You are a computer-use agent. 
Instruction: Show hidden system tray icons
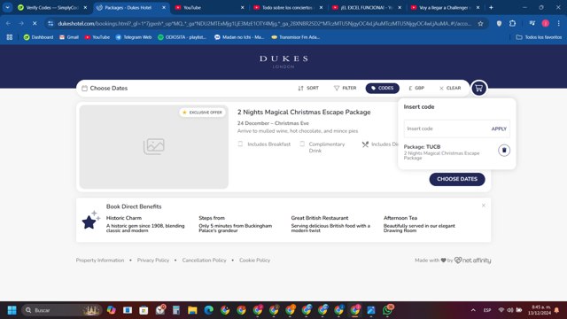click(x=473, y=310)
